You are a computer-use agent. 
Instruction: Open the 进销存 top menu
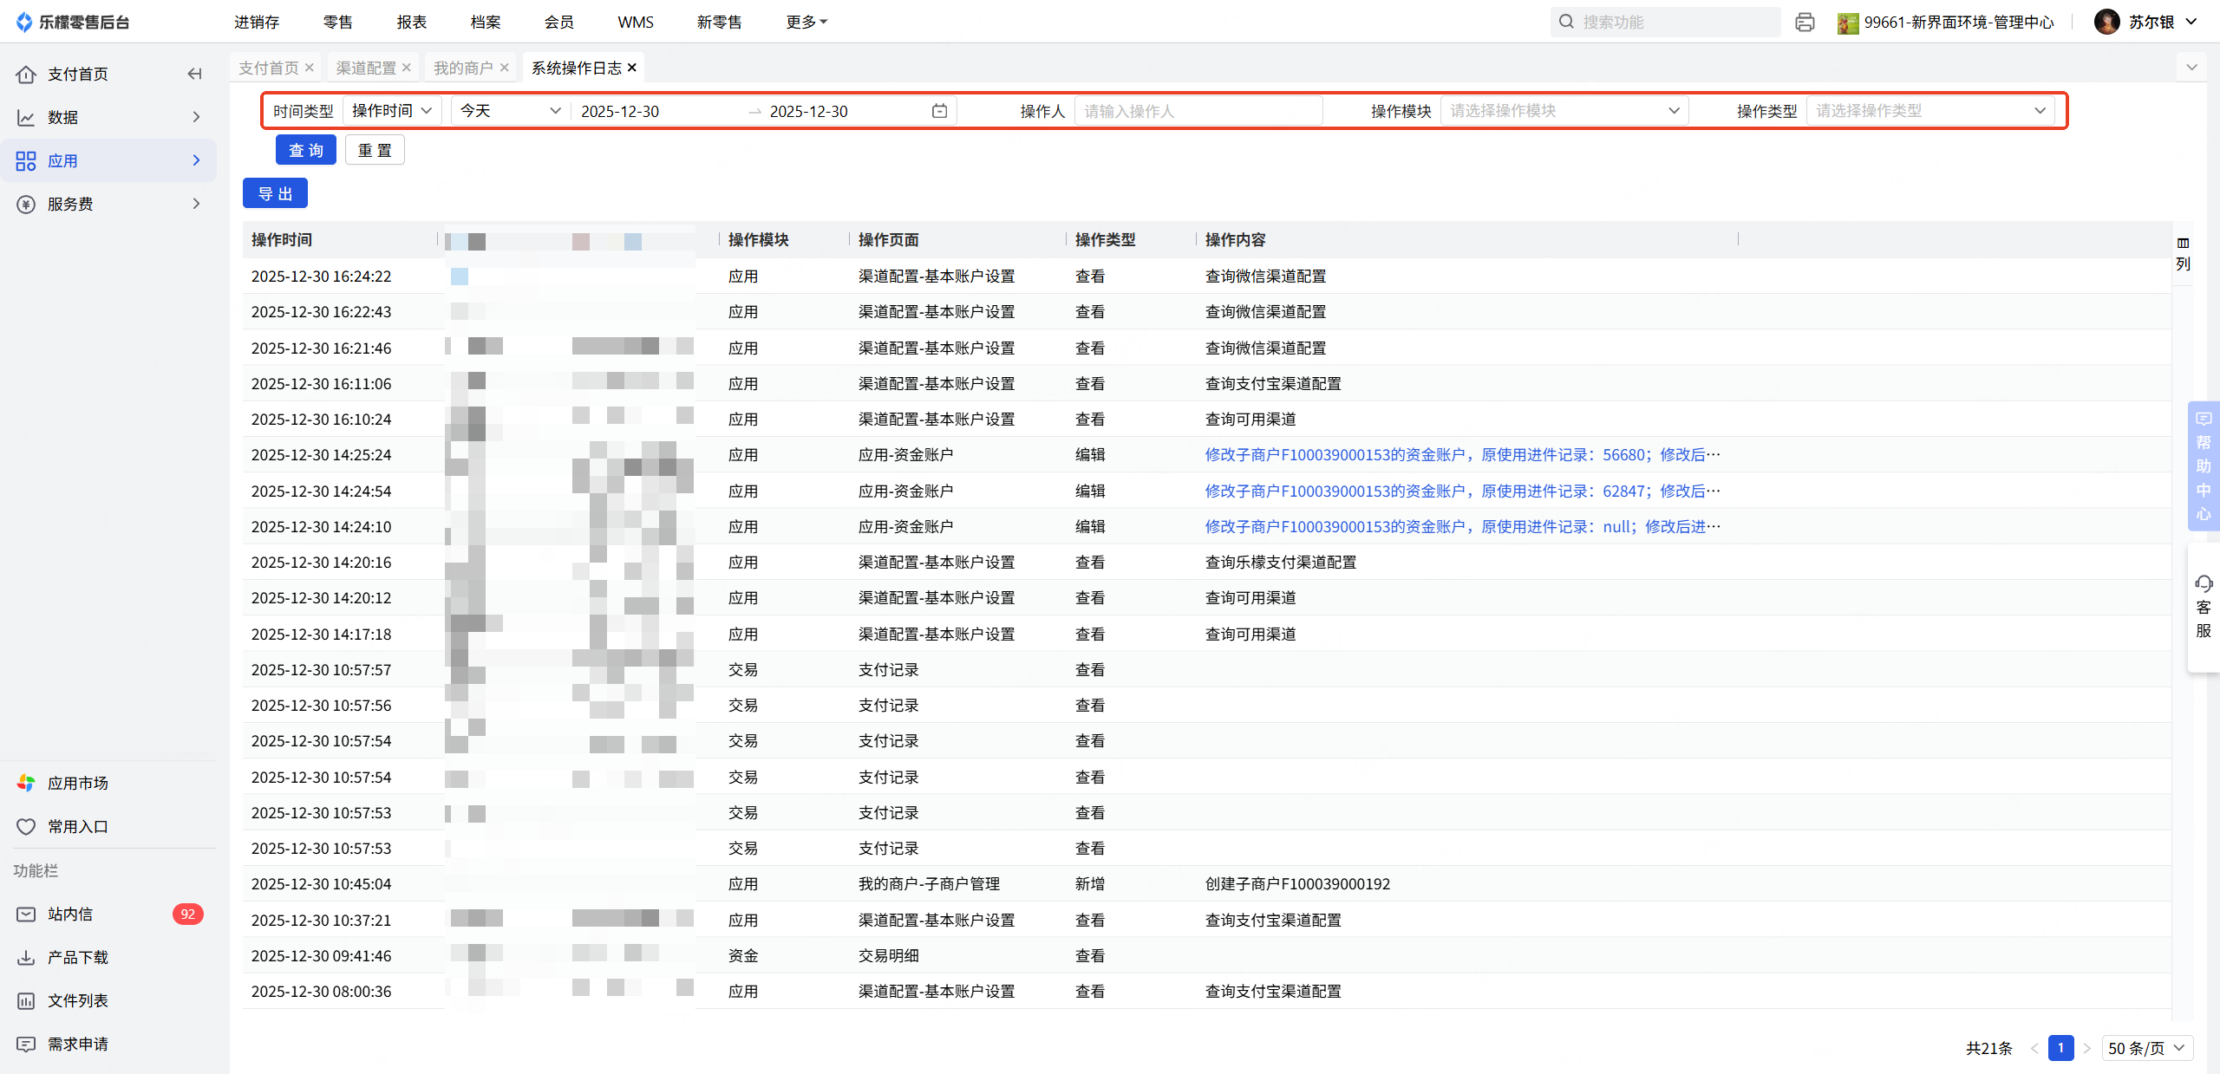click(x=257, y=22)
